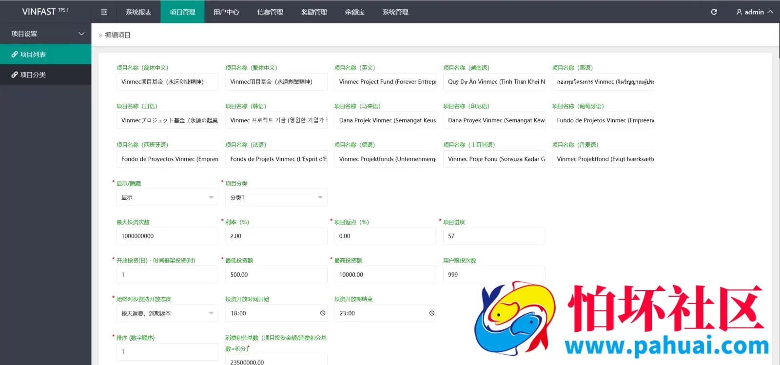Click clock icon in 投资开放期结束 field
Image resolution: width=780 pixels, height=365 pixels.
click(x=431, y=313)
